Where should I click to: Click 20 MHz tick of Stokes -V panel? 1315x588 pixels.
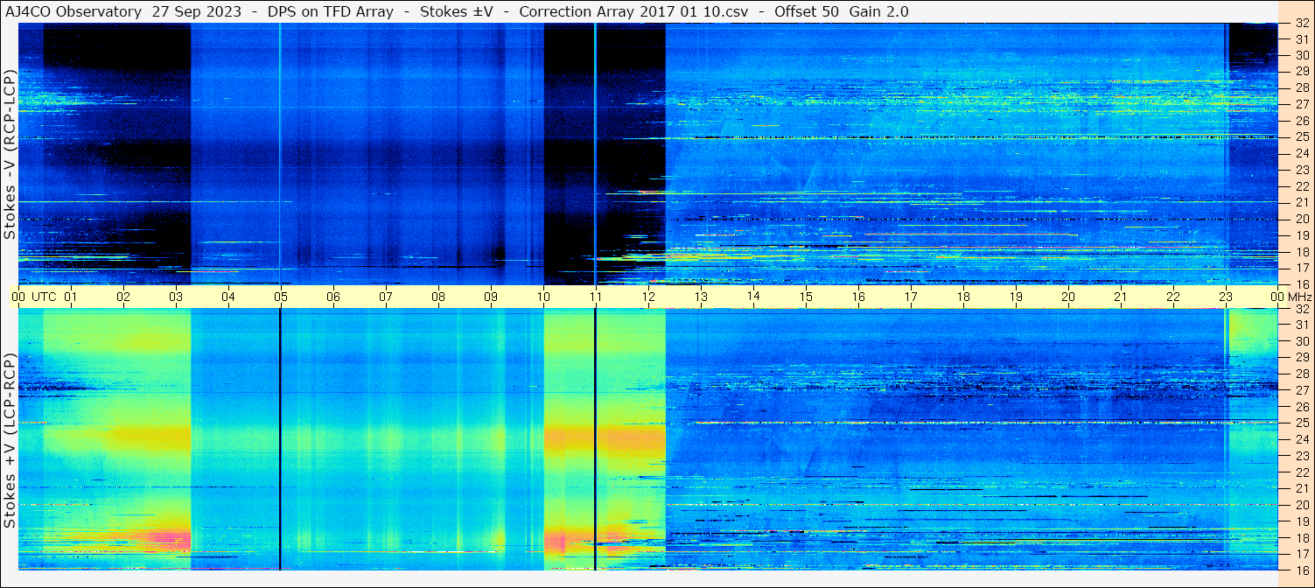pyautogui.click(x=1301, y=219)
